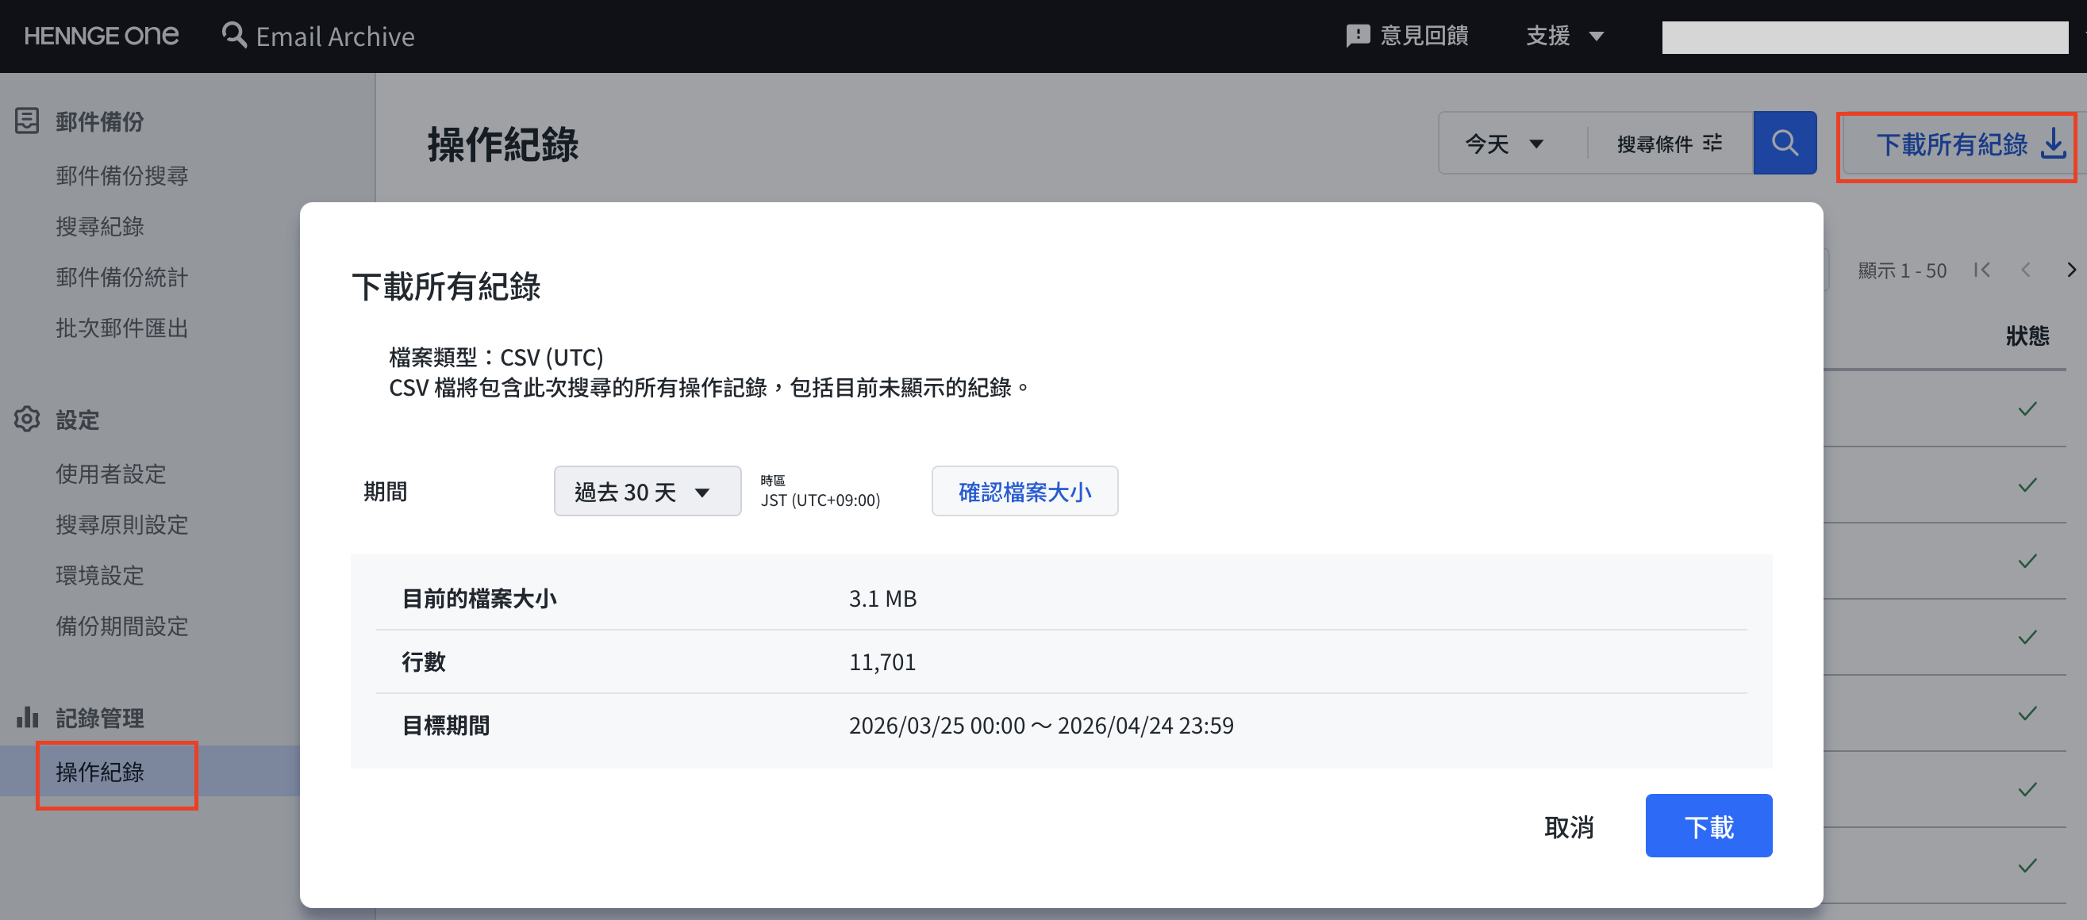Click the feedback speech bubble icon
This screenshot has height=920, width=2087.
tap(1357, 36)
